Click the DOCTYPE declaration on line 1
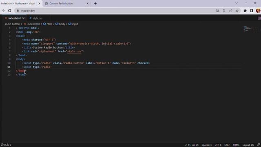 point(27,28)
